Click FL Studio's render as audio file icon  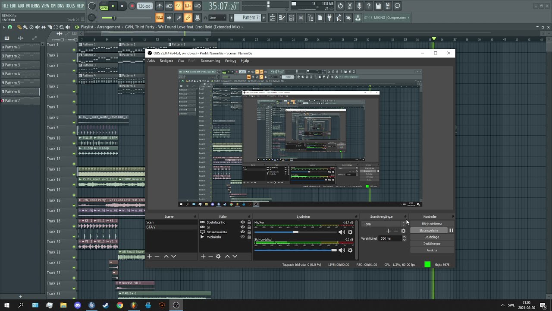click(x=388, y=6)
